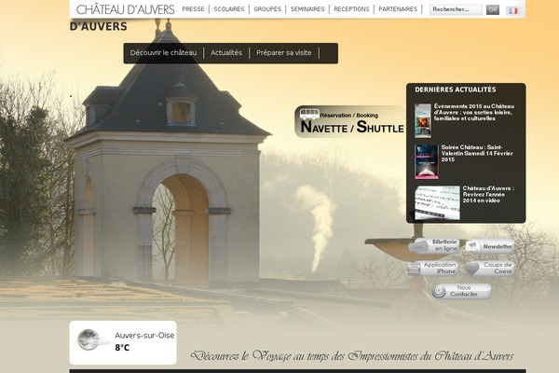
Task: Click the at-sign icon on Nous Contacter
Action: point(439,292)
